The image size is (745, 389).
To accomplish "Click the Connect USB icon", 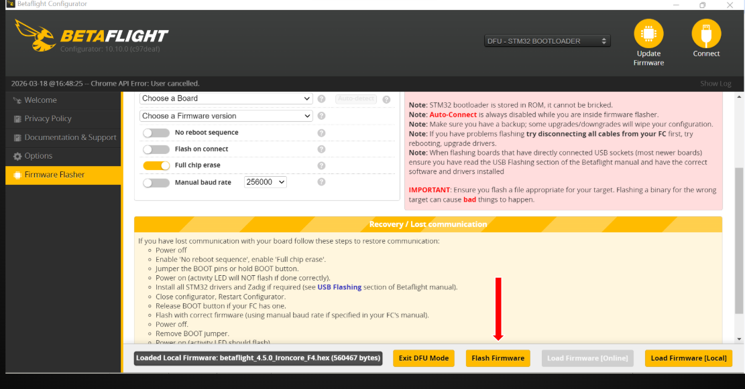I will [706, 33].
